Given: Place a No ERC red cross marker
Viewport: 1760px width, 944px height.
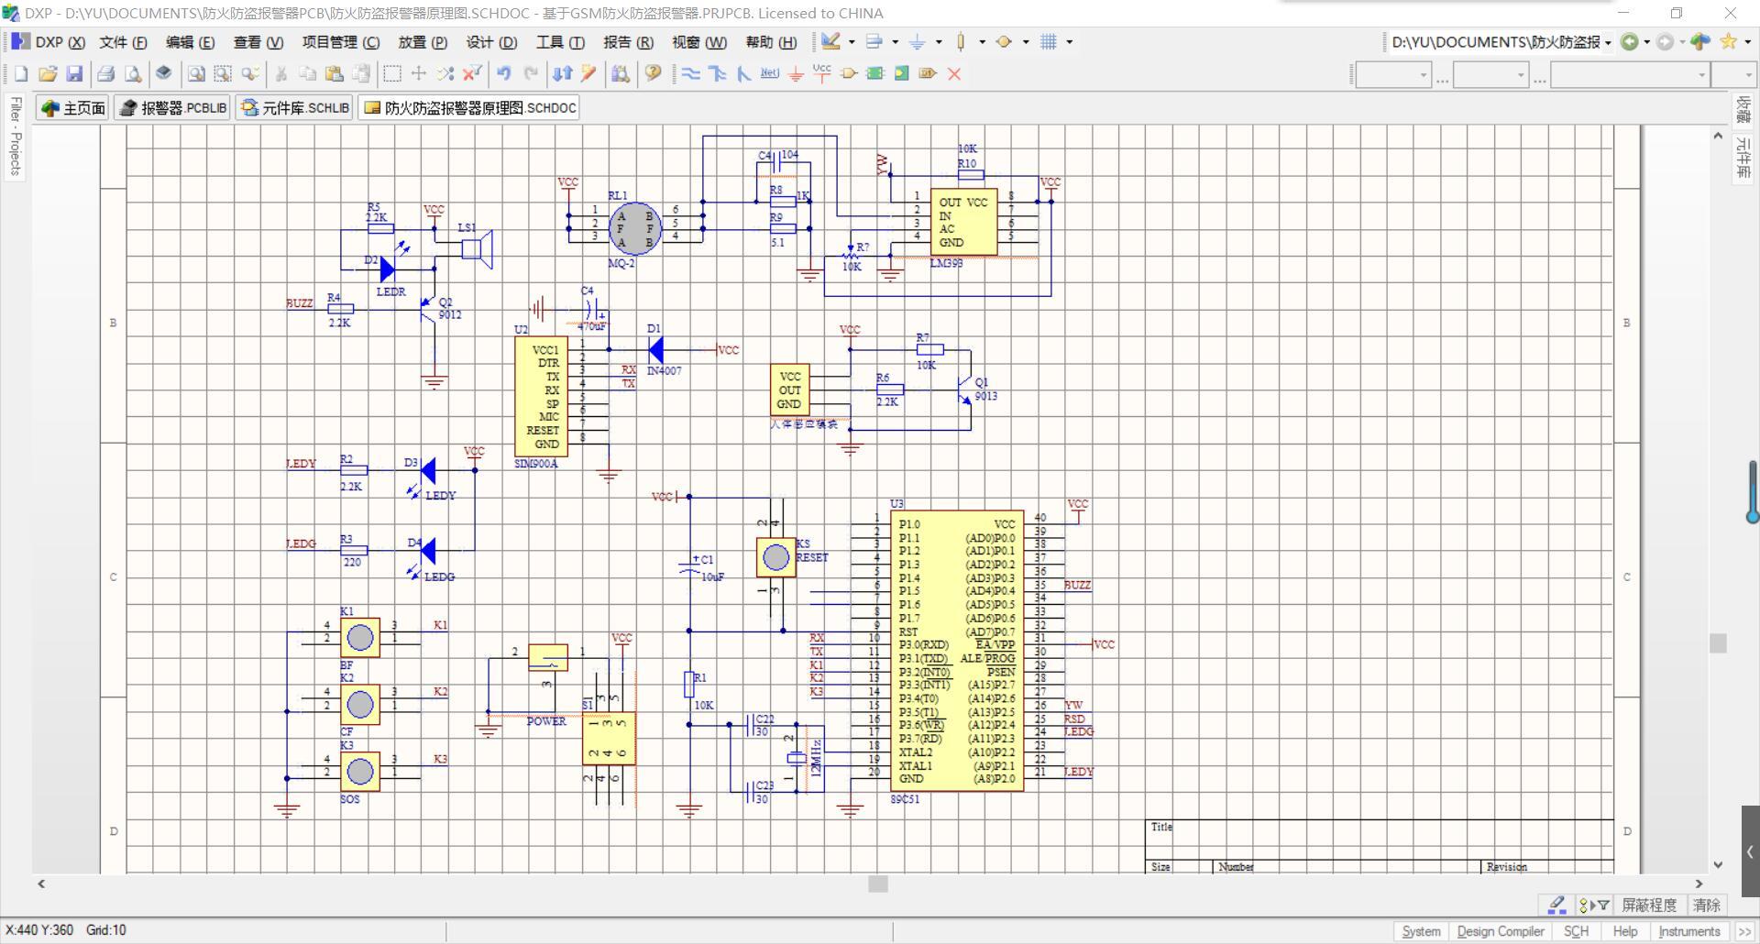Looking at the screenshot, I should [954, 73].
